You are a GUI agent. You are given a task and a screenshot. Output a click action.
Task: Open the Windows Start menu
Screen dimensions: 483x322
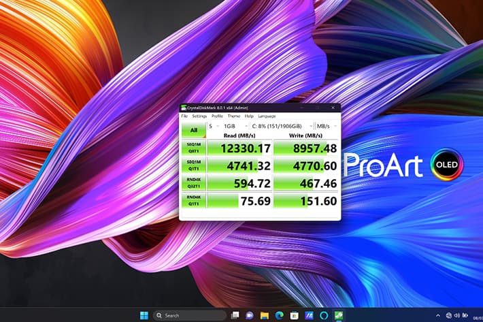[144, 315]
